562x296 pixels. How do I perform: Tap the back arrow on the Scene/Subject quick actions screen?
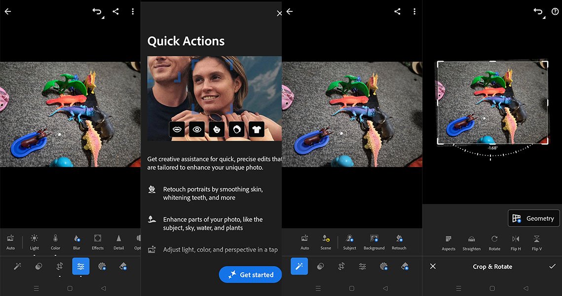pyautogui.click(x=290, y=11)
